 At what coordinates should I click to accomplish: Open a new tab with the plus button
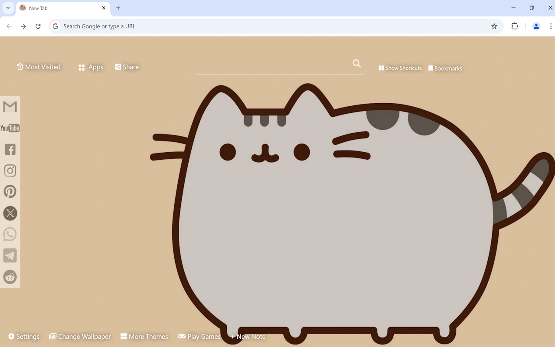[118, 8]
